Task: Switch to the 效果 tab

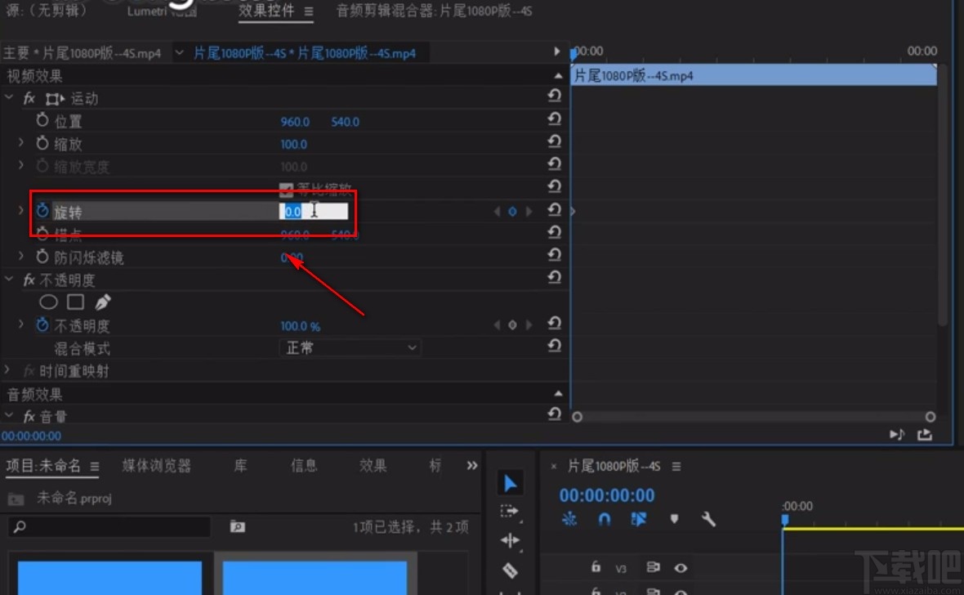Action: 373,466
